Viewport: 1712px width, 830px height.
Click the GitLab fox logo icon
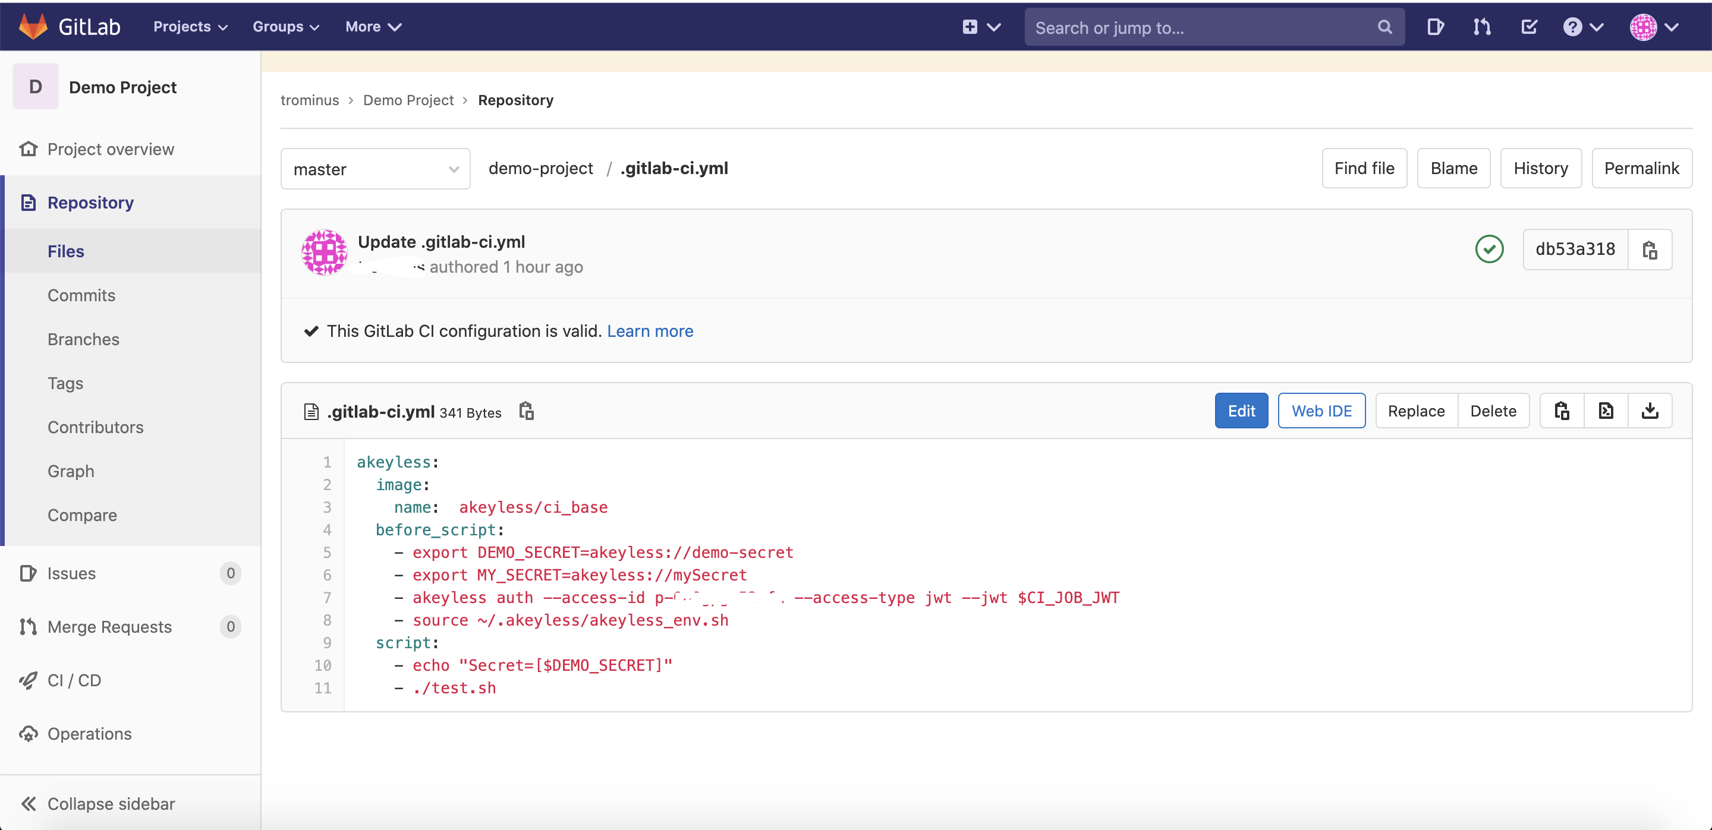tap(33, 27)
